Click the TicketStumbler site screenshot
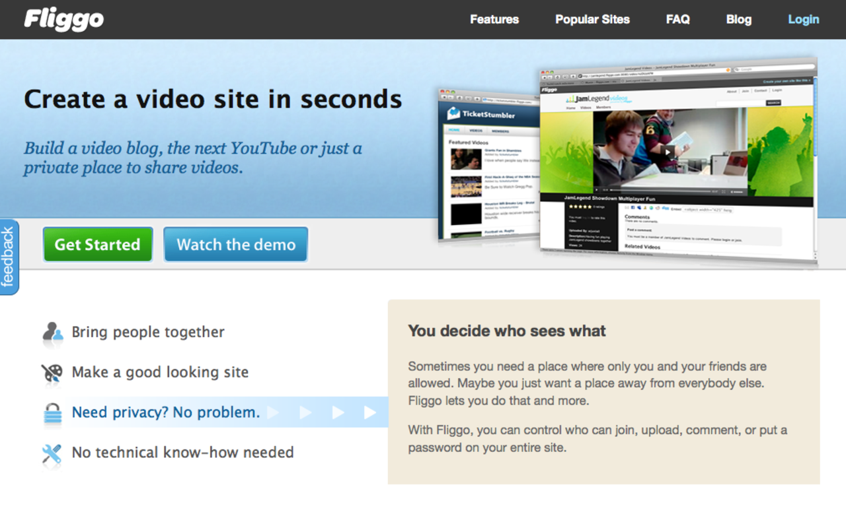Screen dimensions: 846x512 tap(489, 165)
